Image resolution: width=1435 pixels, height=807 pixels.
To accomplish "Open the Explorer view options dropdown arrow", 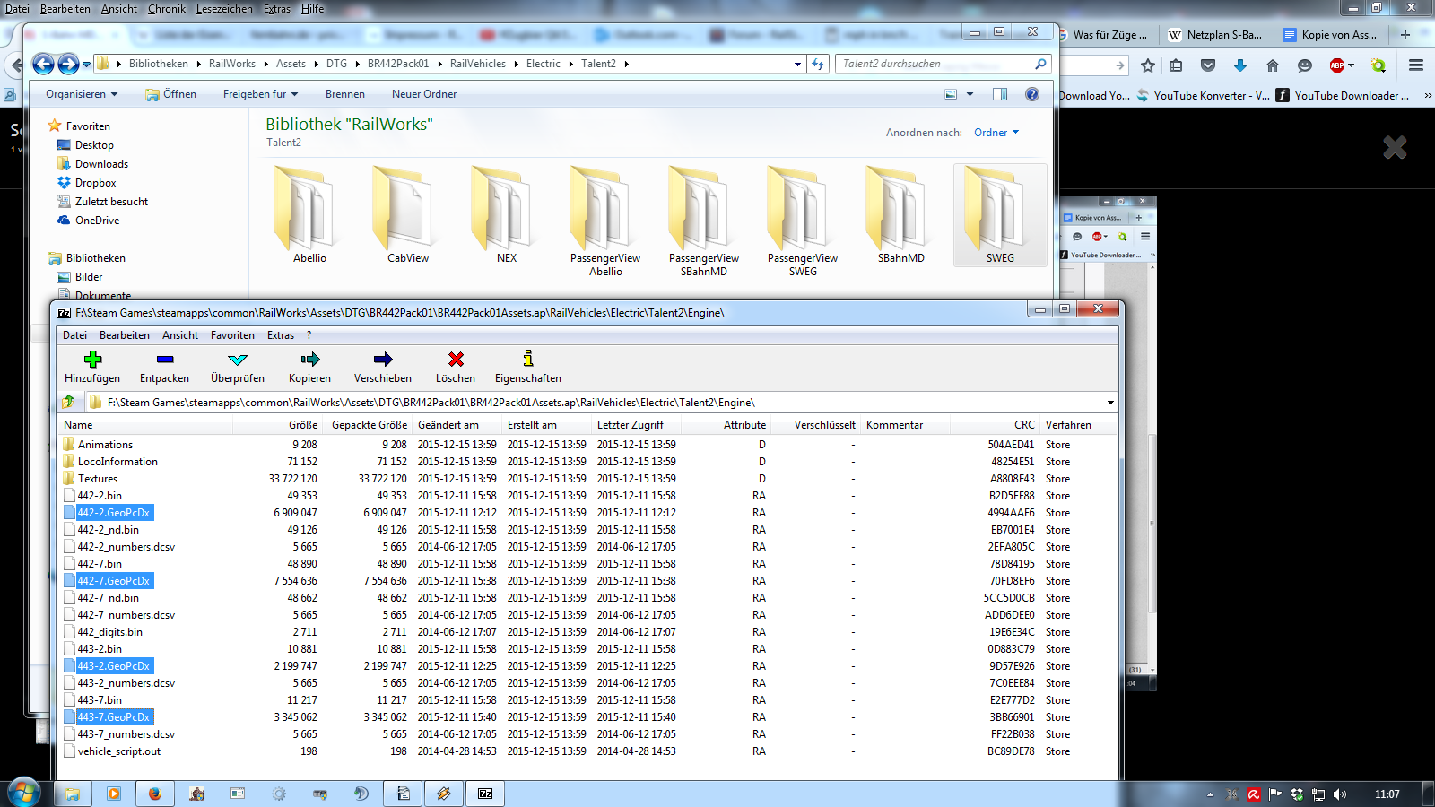I will (970, 94).
